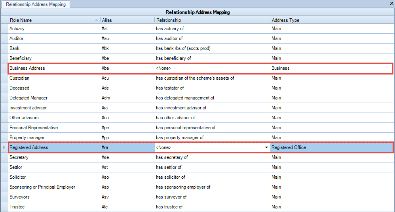Select the Bank role cell
The width and height of the screenshot is (395, 212).
pos(54,48)
